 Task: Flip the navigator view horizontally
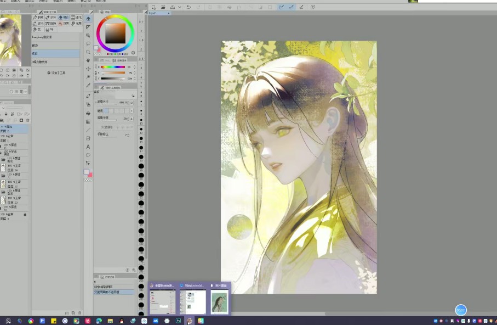21,76
